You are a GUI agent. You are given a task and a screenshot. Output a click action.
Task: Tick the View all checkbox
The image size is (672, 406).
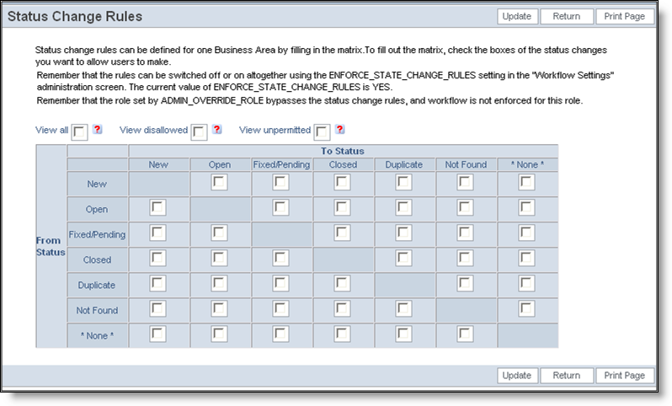tap(79, 132)
